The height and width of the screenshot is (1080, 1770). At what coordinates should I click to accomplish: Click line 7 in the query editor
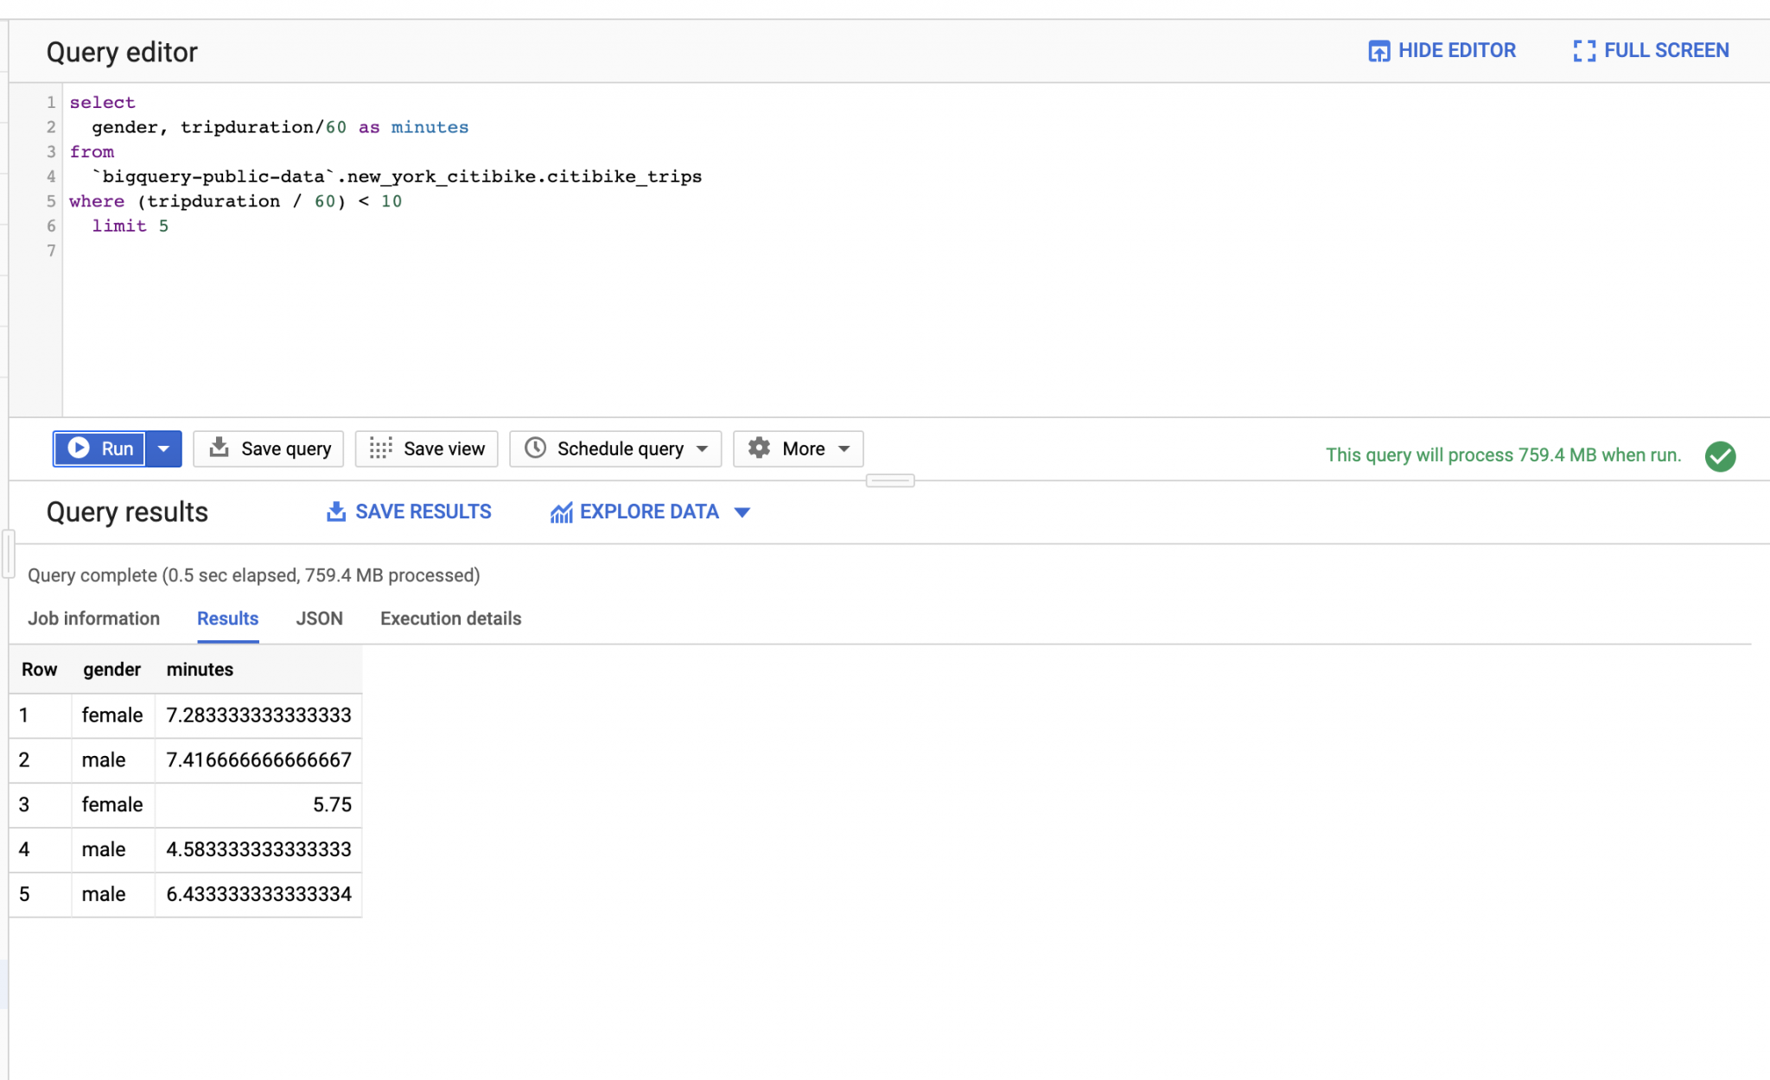(259, 251)
